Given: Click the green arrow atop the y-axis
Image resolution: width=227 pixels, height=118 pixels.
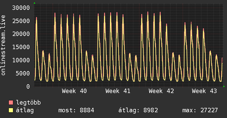Looking at the screenshot, I should (x=34, y=3).
